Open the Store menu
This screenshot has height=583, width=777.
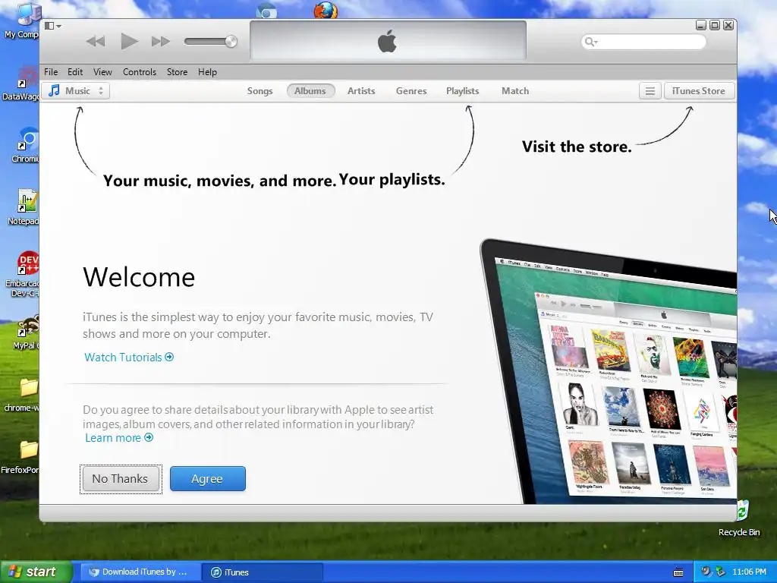click(177, 72)
